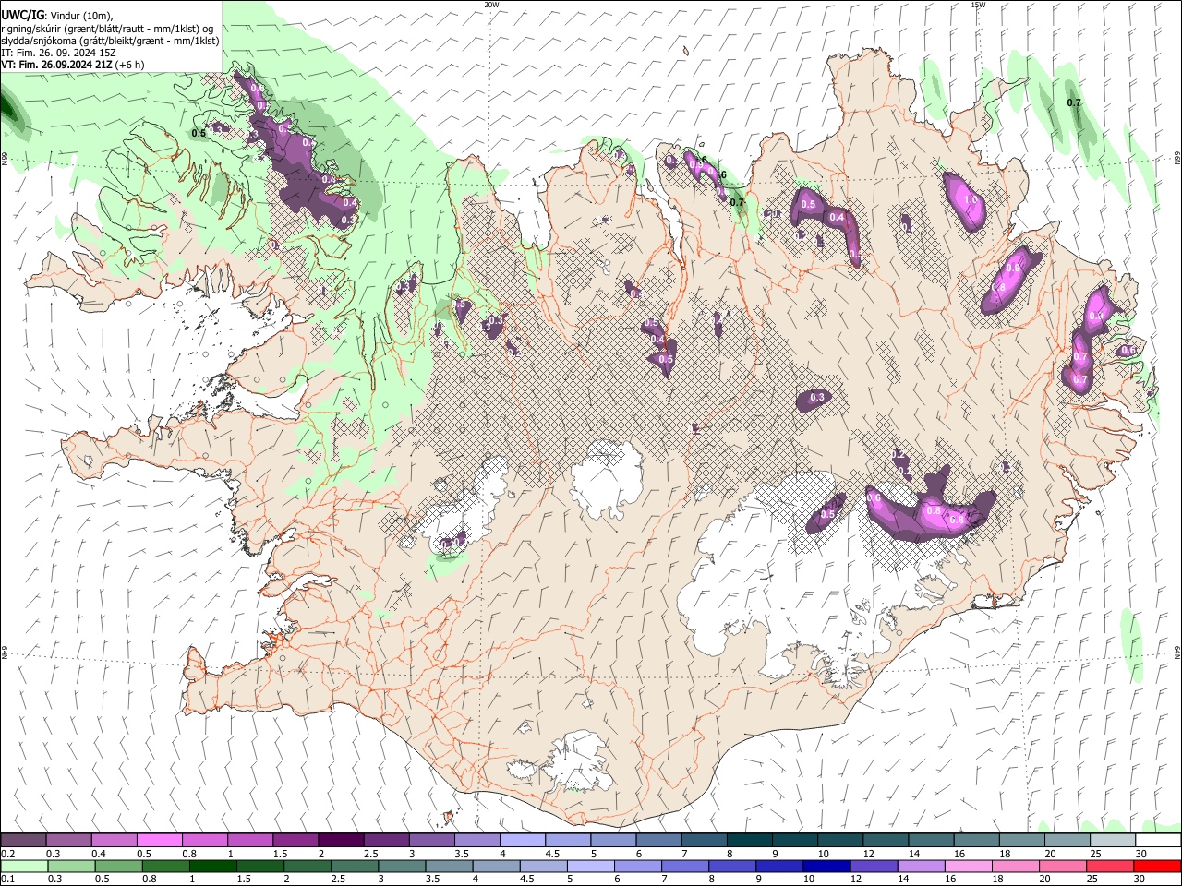The image size is (1182, 886).
Task: Click the 'IT: Fim. 26. 09. 2024 15Z' line
Action: pos(59,53)
